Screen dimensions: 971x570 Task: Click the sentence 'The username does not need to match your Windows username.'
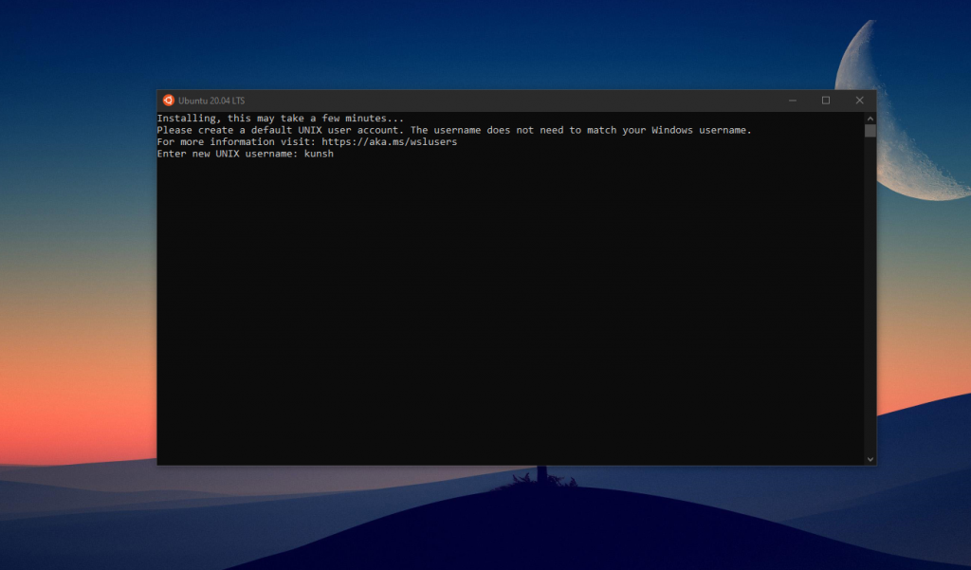[581, 130]
